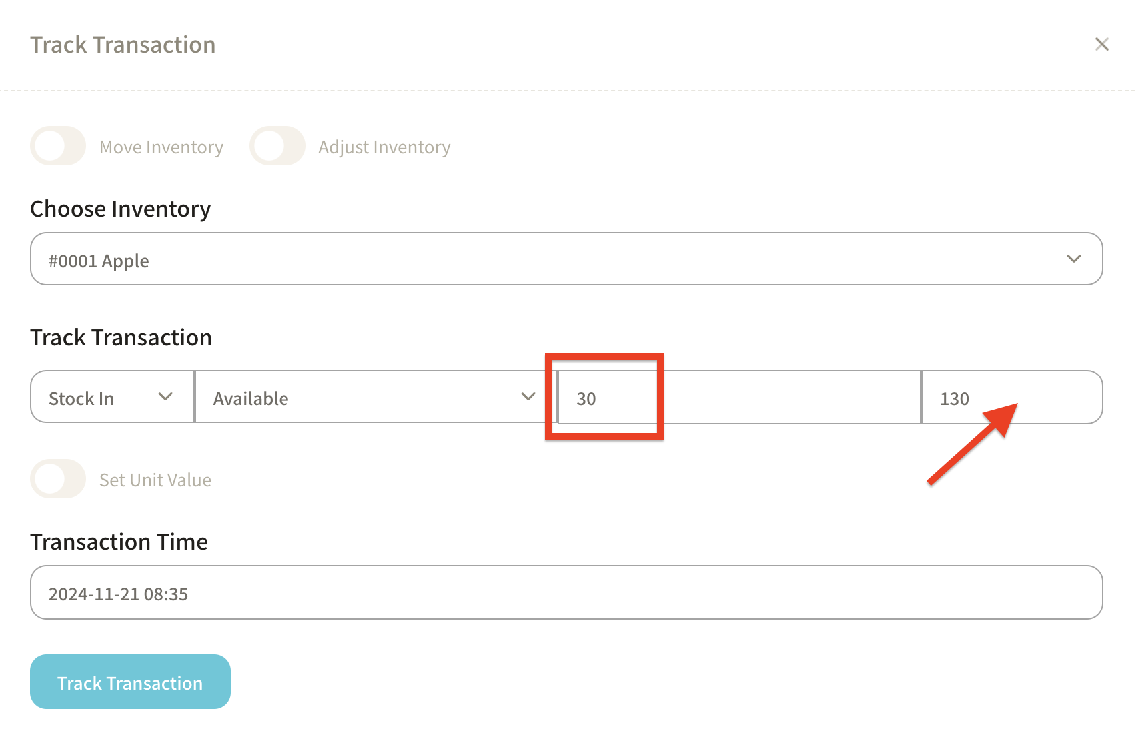Click the Transaction Time heading

(x=119, y=542)
